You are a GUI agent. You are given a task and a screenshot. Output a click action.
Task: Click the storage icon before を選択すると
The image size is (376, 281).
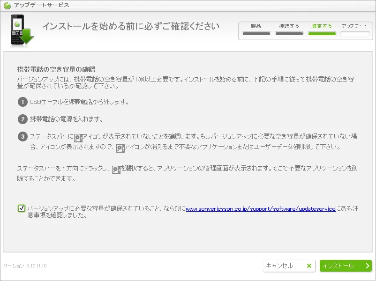(x=116, y=169)
